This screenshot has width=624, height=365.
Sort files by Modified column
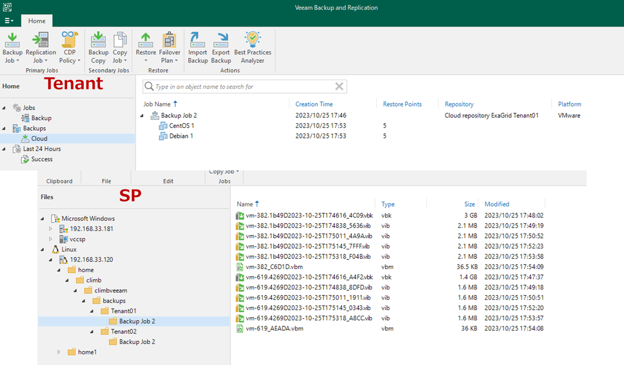point(497,204)
